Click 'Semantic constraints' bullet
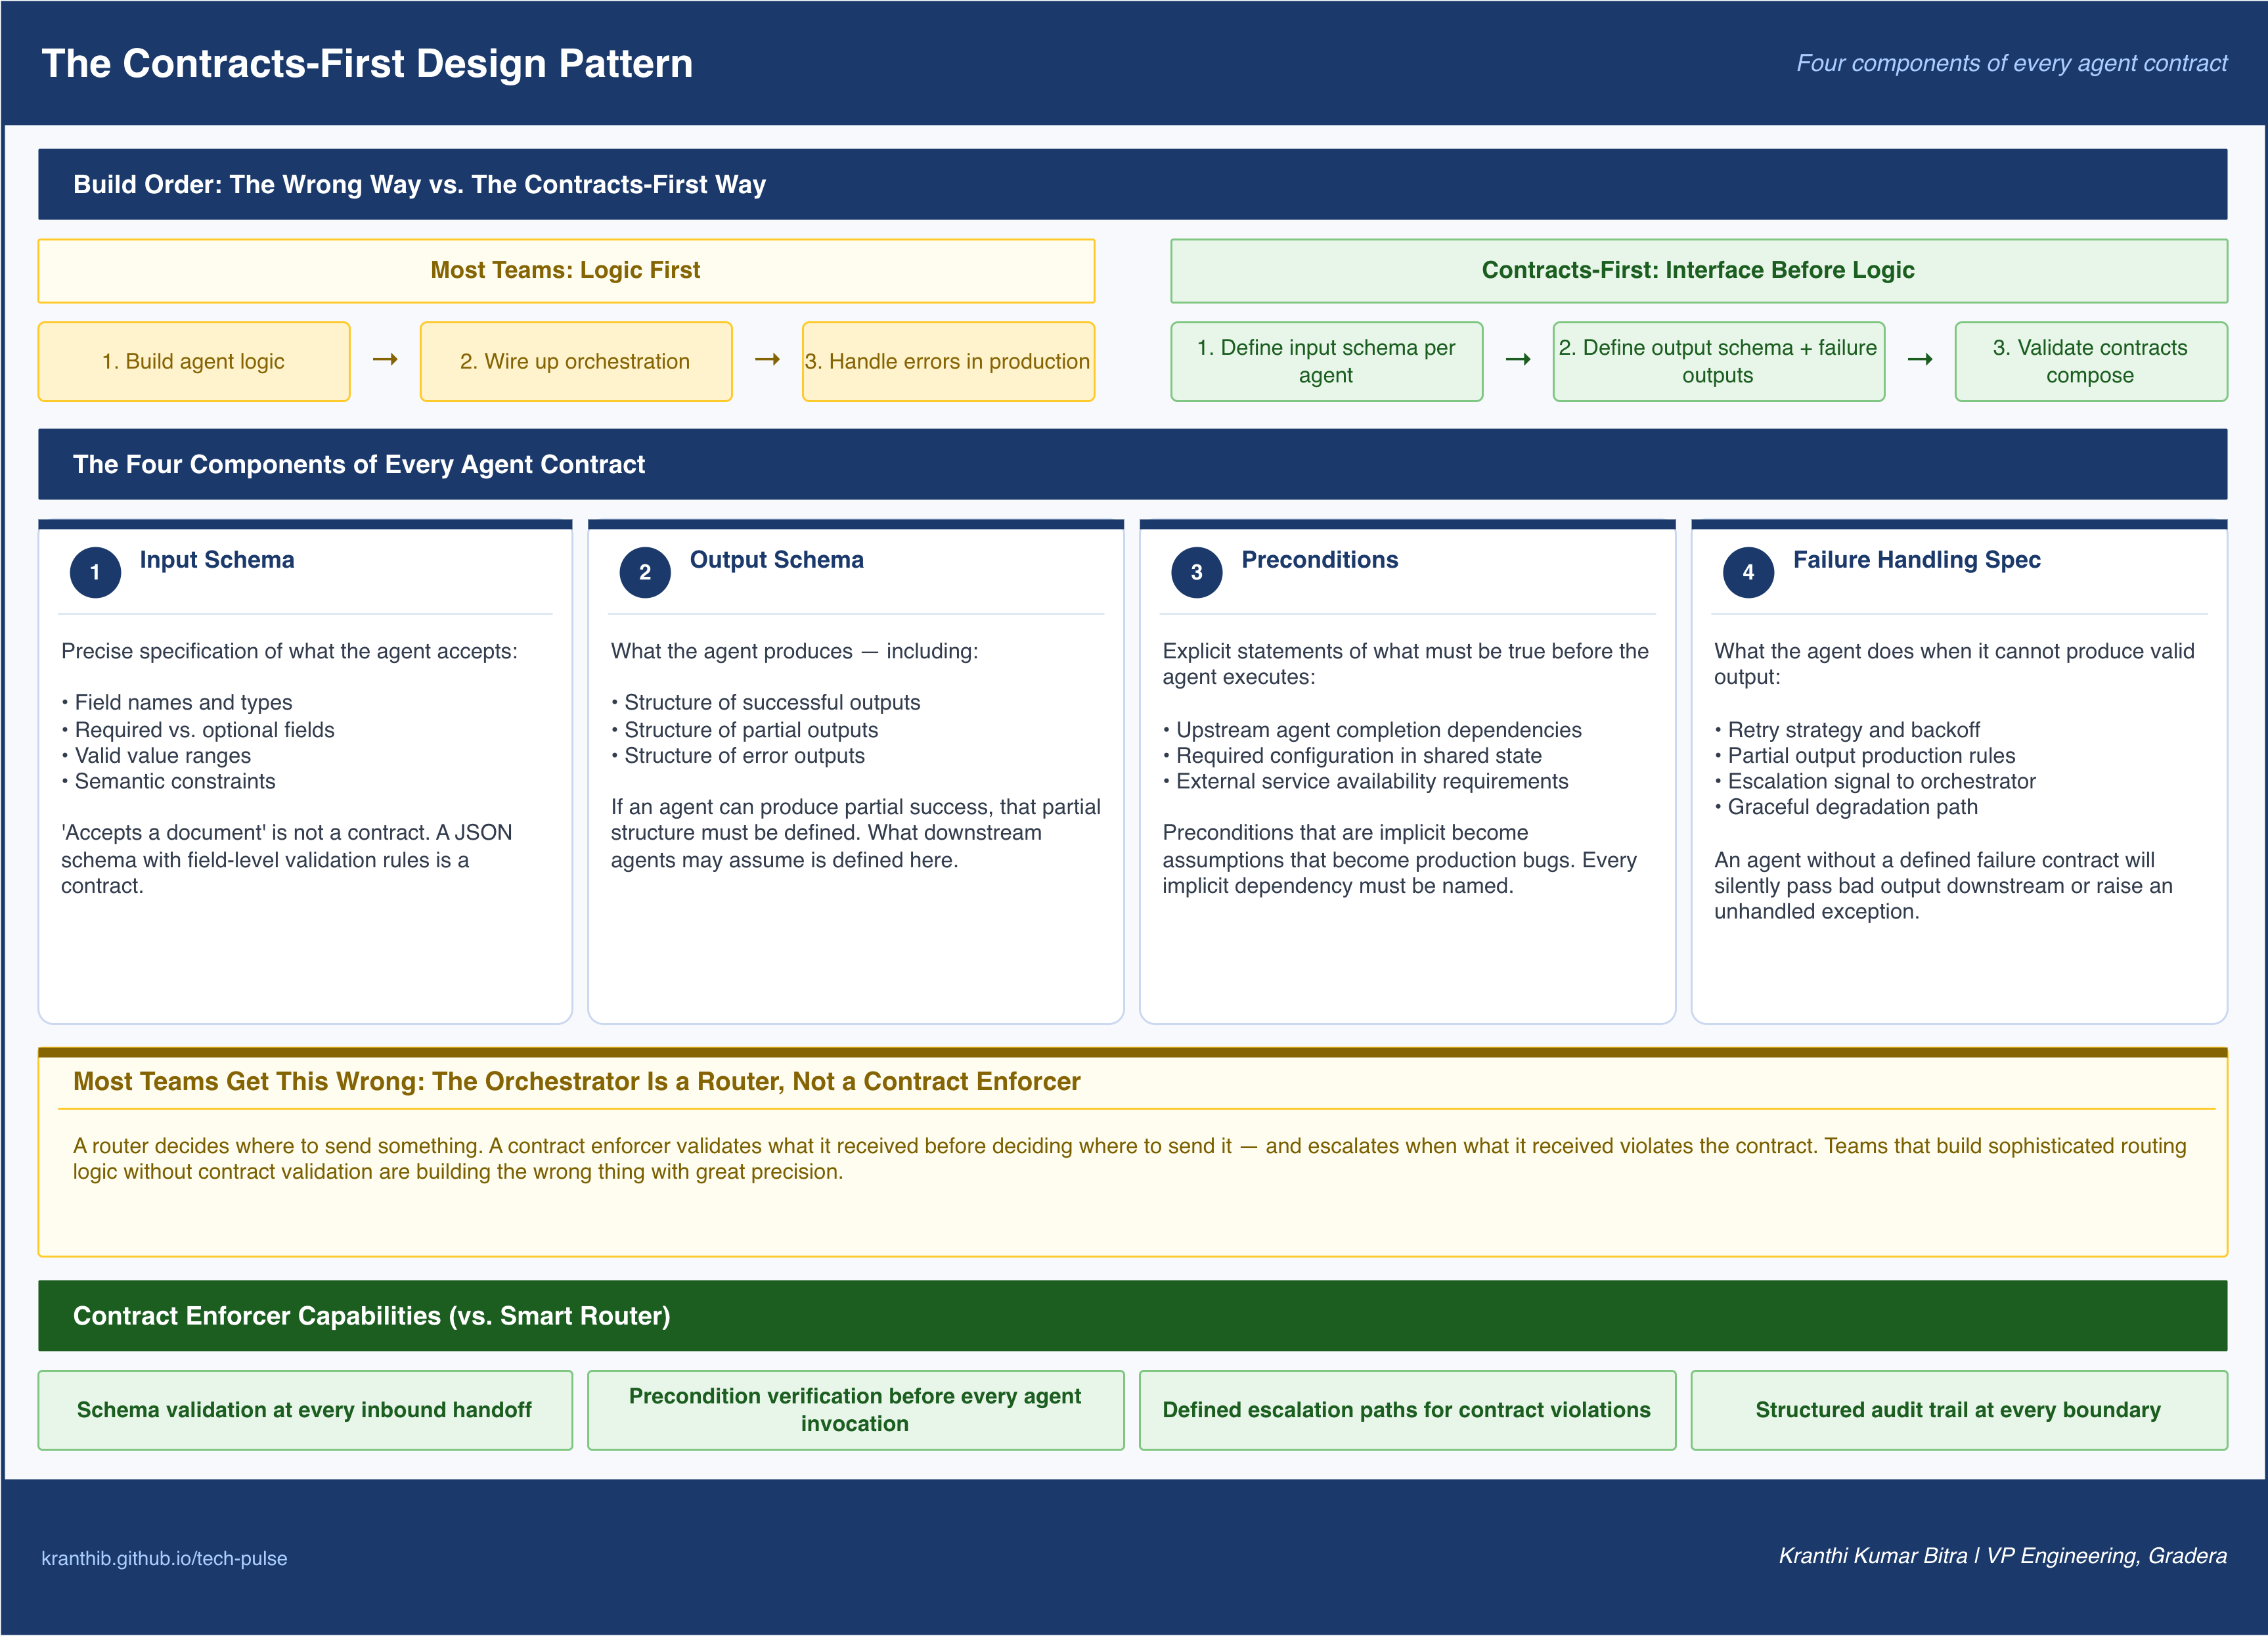Screen dimensions: 2268x1636 pyautogui.click(x=168, y=781)
